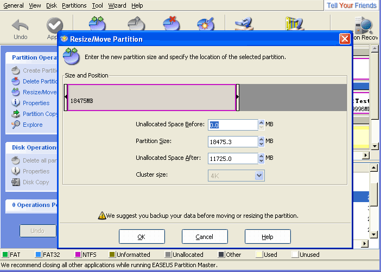
Task: Click the Help button in dialog
Action: click(268, 236)
